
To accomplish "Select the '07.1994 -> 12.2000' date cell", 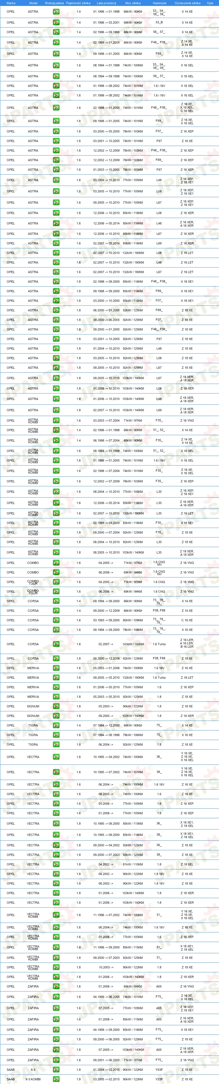I will pyautogui.click(x=106, y=725).
